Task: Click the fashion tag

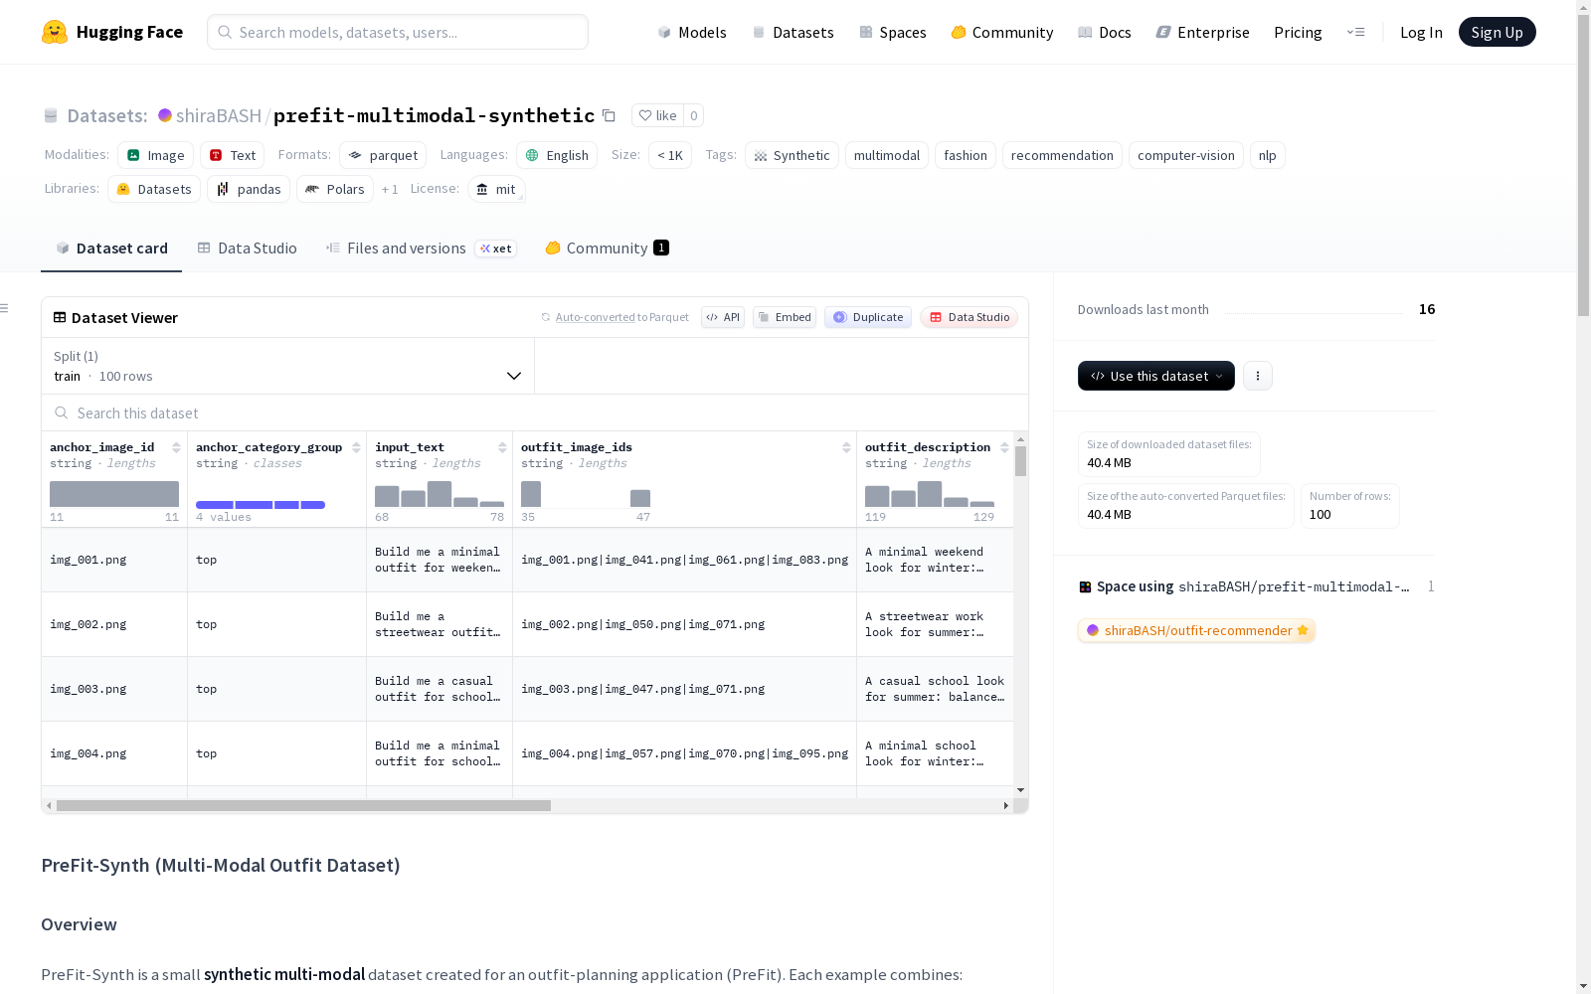Action: [x=966, y=155]
